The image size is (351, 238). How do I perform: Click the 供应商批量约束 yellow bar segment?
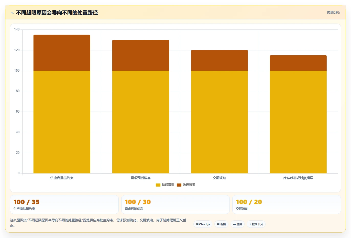(x=62, y=122)
